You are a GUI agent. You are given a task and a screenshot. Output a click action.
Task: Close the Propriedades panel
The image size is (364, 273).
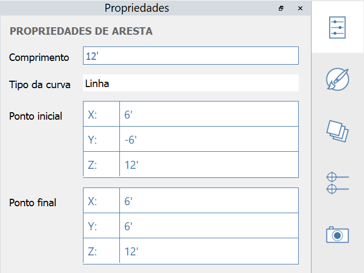click(300, 8)
